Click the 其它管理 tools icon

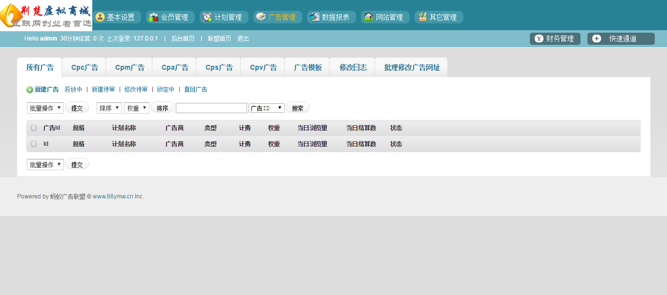[422, 17]
